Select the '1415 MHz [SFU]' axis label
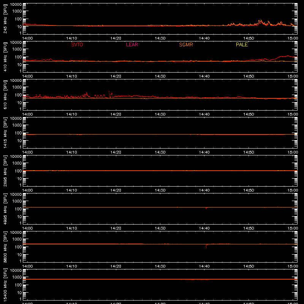Screen dimensions: 304x304 (5, 133)
